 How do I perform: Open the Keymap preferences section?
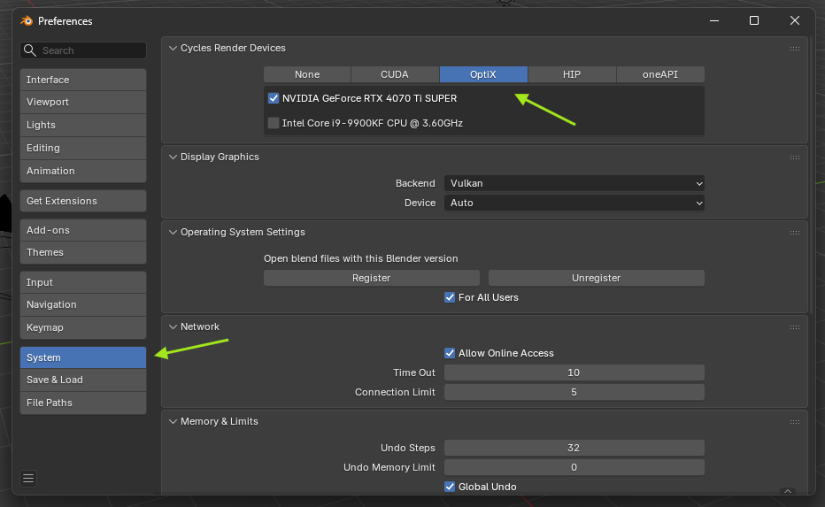[83, 327]
